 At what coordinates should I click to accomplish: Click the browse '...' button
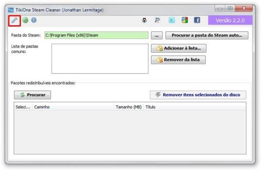tap(157, 36)
